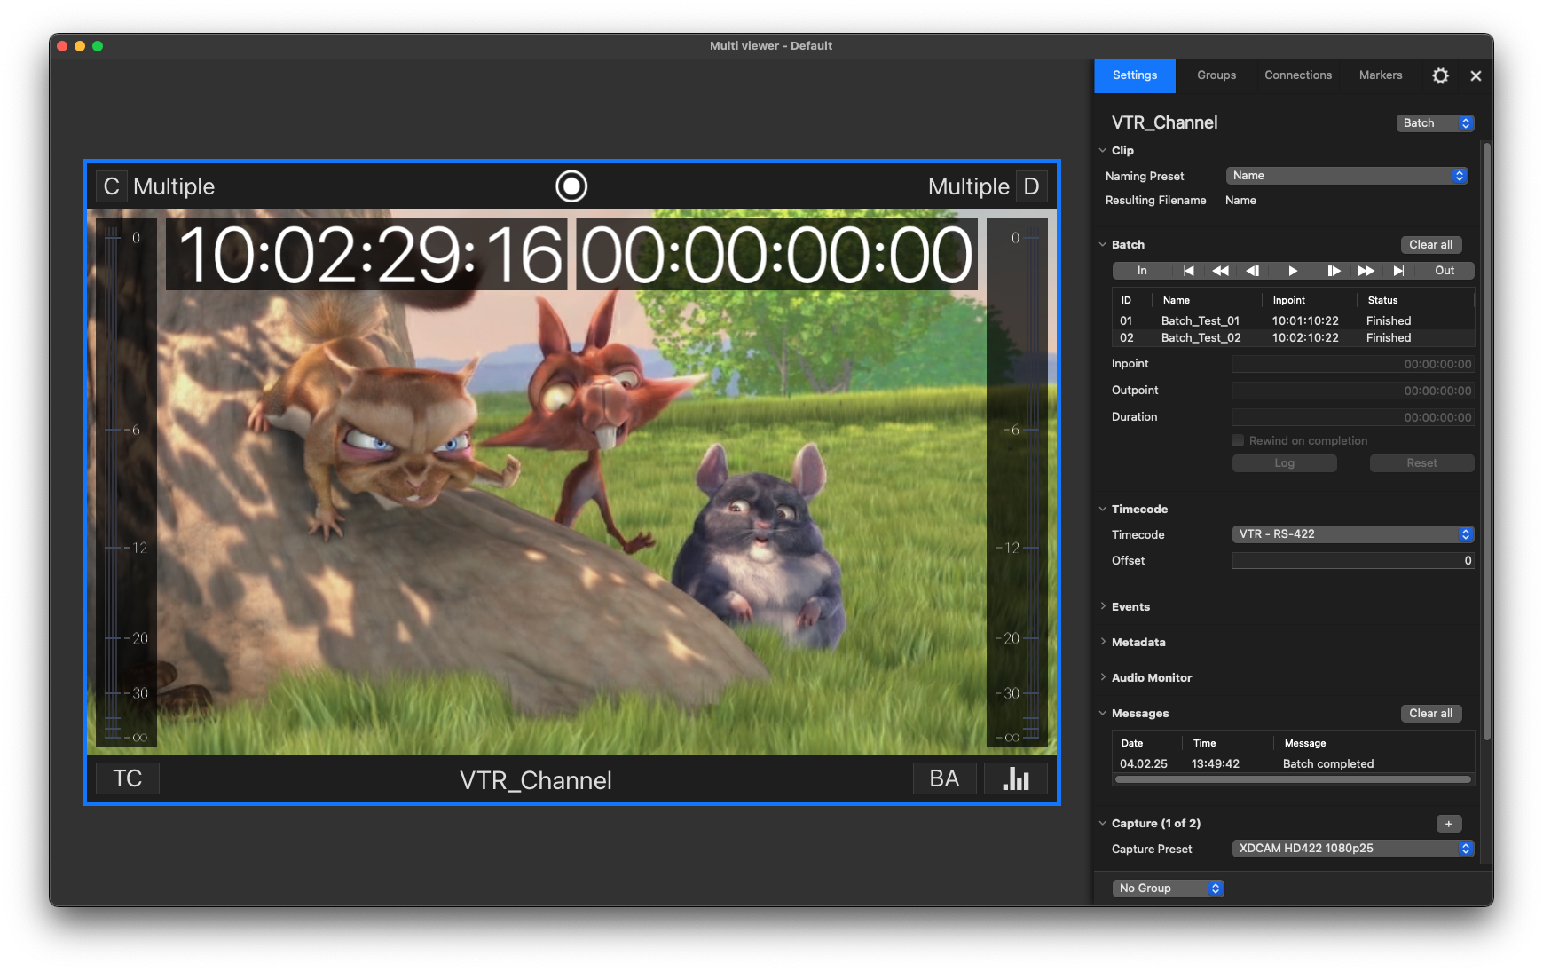Viewport: 1543px width, 972px height.
Task: Collapse the Capture (1 of 2) section
Action: click(x=1103, y=824)
